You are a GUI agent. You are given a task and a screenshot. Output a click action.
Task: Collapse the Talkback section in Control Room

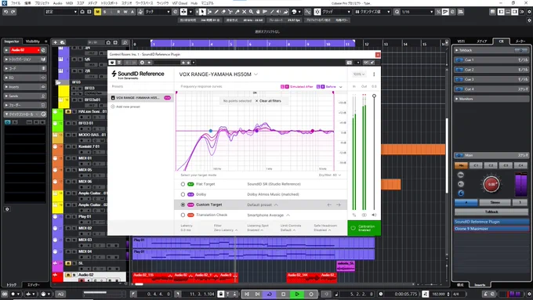491,50
